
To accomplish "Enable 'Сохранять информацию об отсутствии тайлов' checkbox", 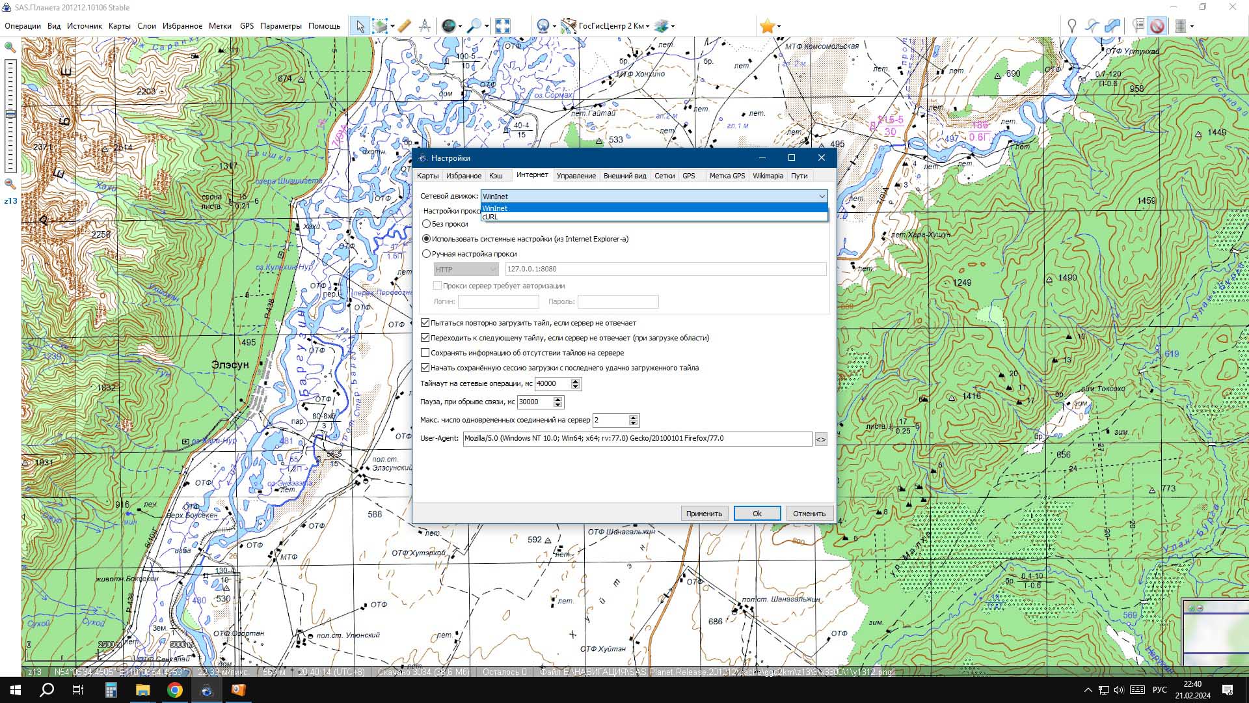I will [x=425, y=353].
